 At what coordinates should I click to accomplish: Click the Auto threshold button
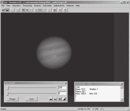click(31, 99)
